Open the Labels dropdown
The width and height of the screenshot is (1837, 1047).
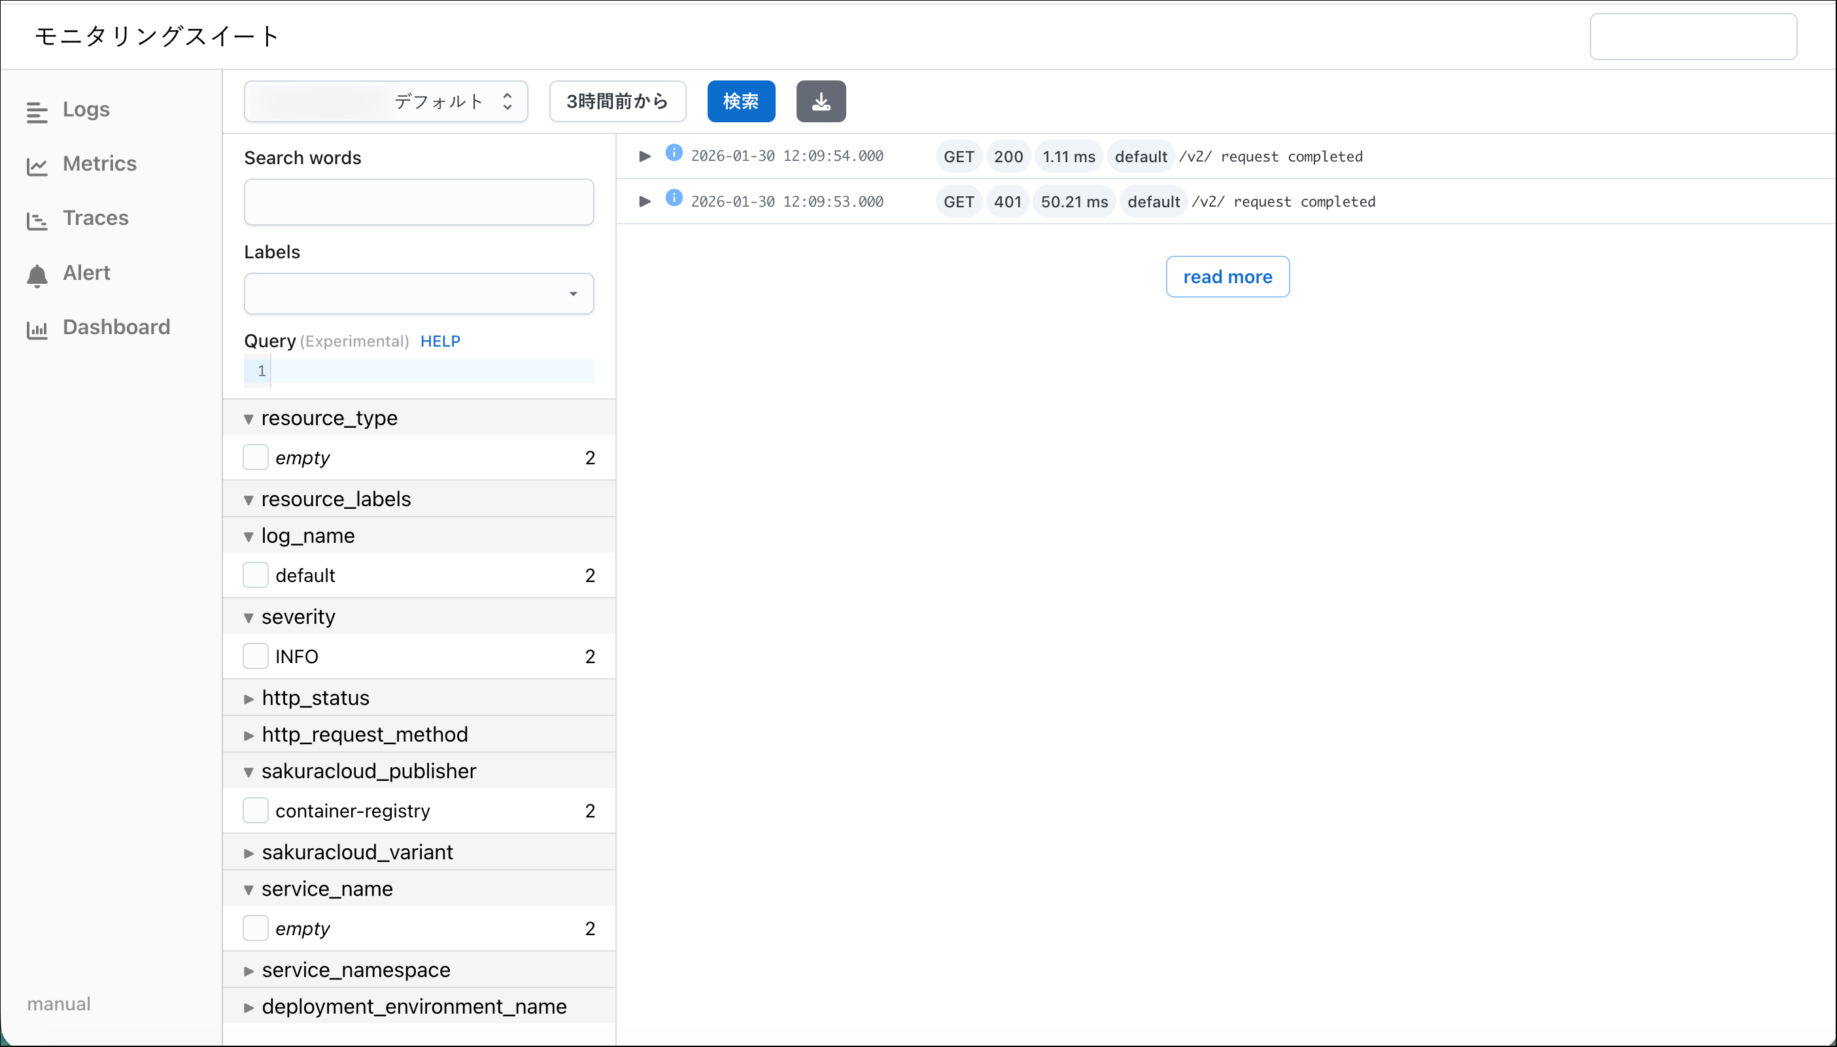coord(419,294)
